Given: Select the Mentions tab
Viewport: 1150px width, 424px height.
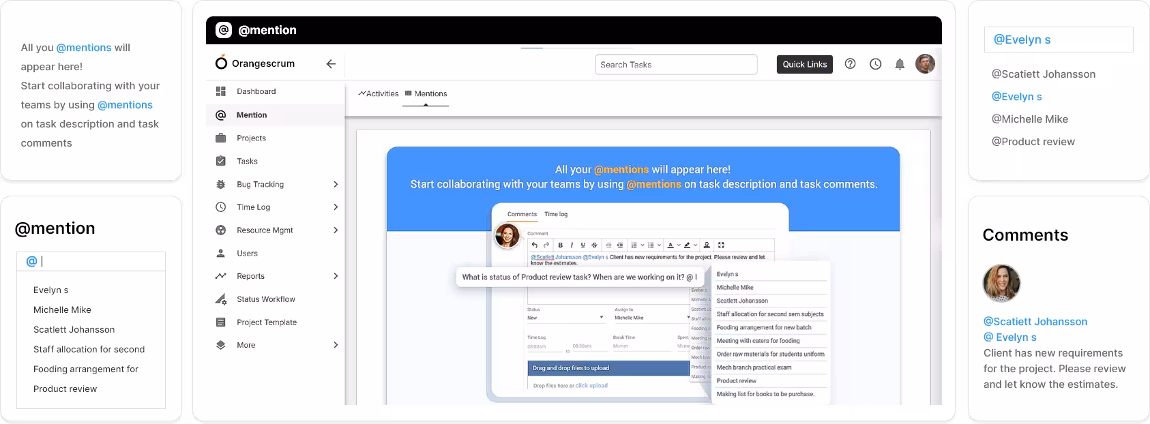Looking at the screenshot, I should tap(426, 94).
